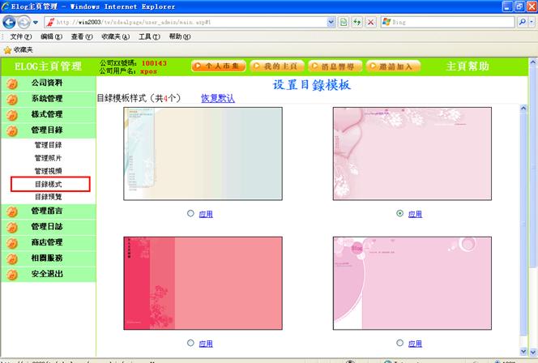Click the orange icon beside 安全退出
Viewport: 538px width, 363px height.
12,274
